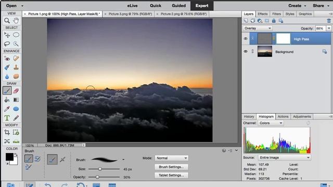Choose Impressionist Brush option in tool options

[37, 158]
